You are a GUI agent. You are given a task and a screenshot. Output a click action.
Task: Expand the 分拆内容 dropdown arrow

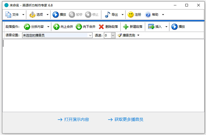click(48, 27)
